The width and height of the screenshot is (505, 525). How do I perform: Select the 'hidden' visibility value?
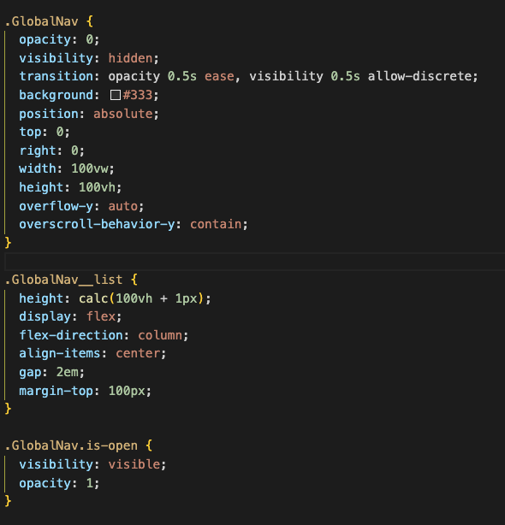click(x=130, y=58)
